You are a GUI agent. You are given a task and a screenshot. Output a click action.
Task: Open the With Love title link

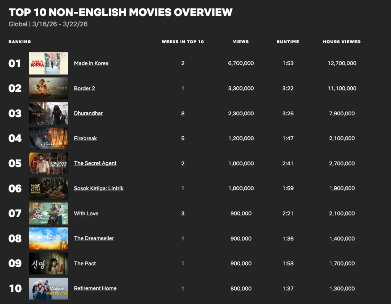coord(86,213)
